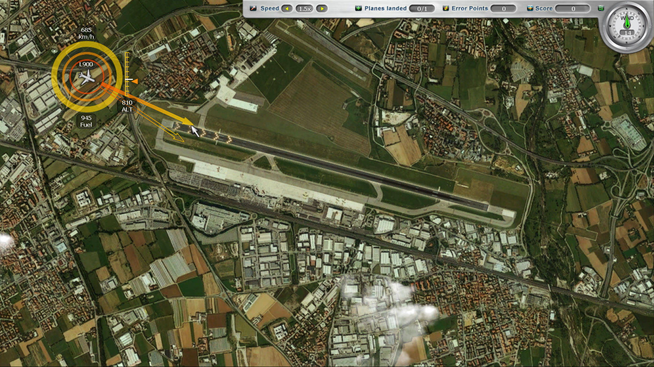The height and width of the screenshot is (367, 654).
Task: Click the green Planes landed icon
Action: [x=358, y=8]
